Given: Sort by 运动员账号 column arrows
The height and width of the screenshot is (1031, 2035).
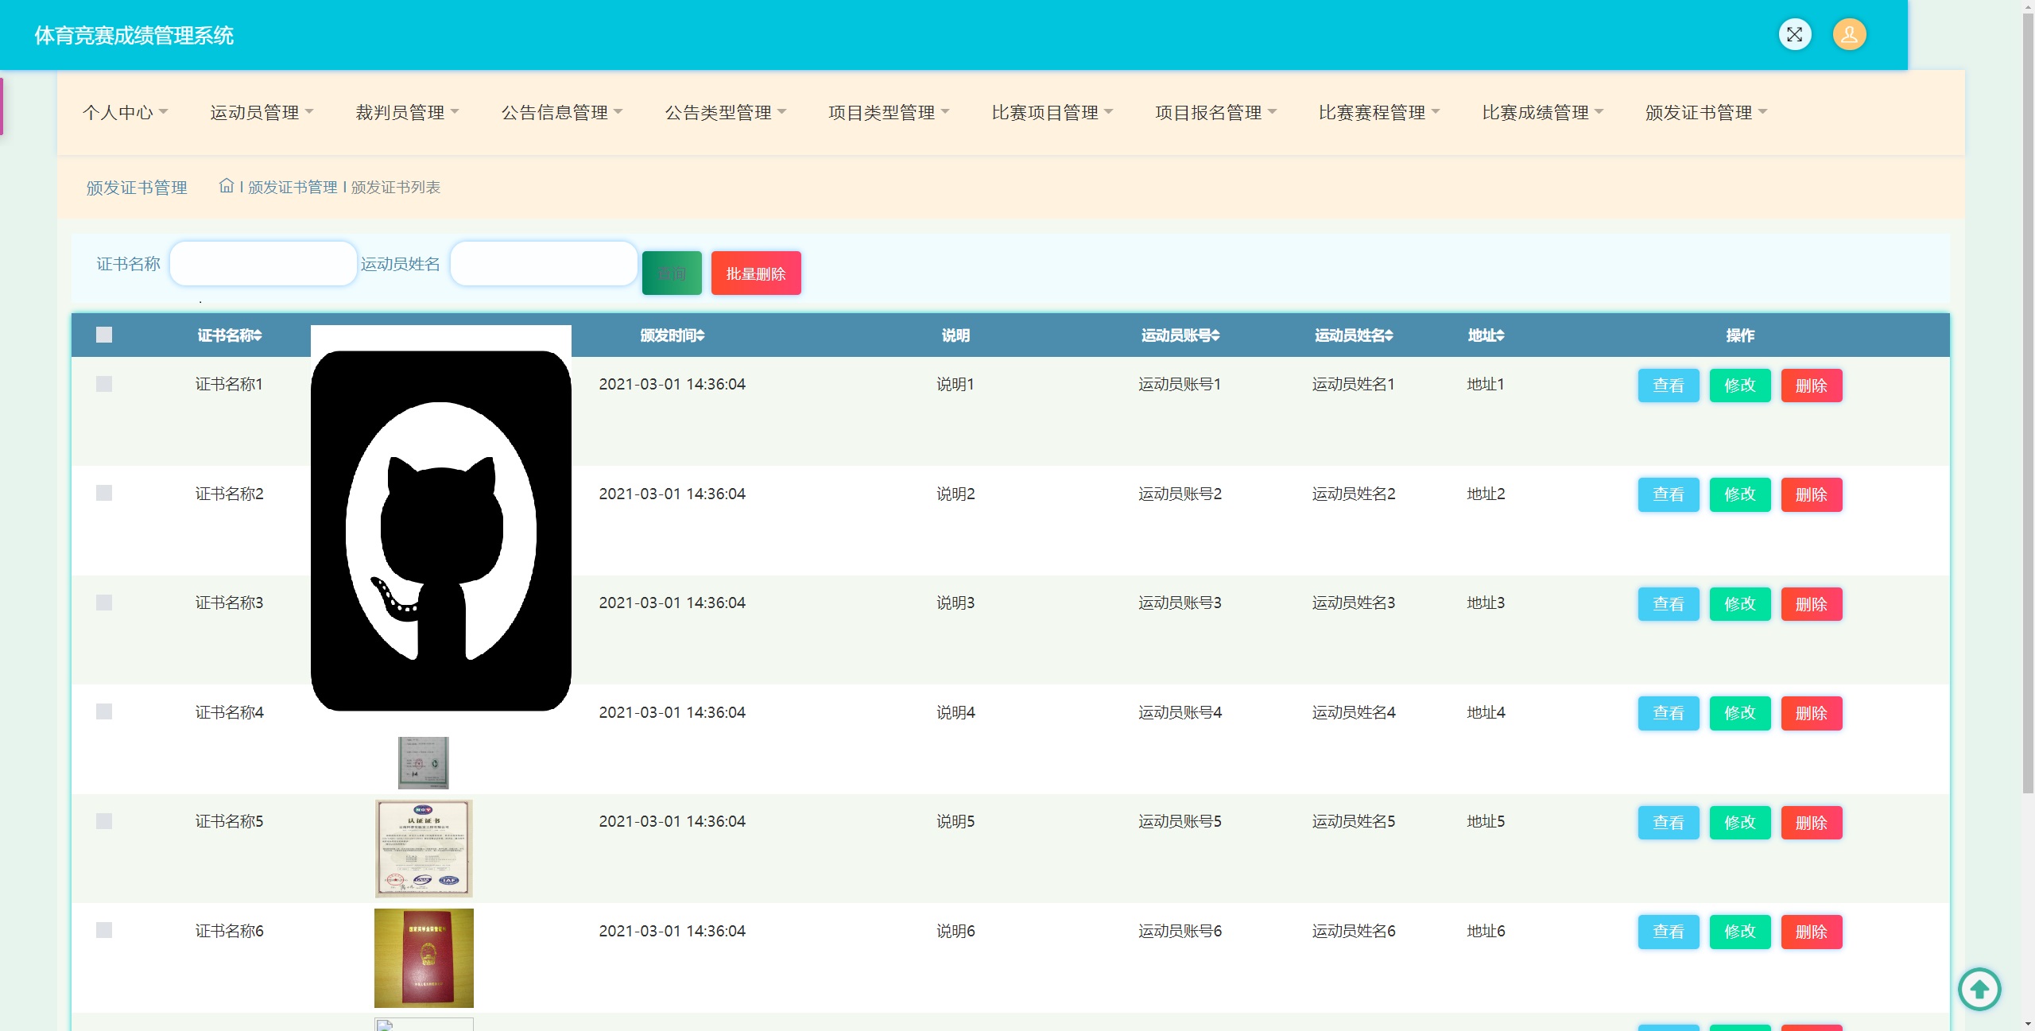Looking at the screenshot, I should [x=1215, y=335].
